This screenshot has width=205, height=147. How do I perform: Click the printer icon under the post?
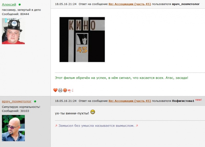click(60, 90)
